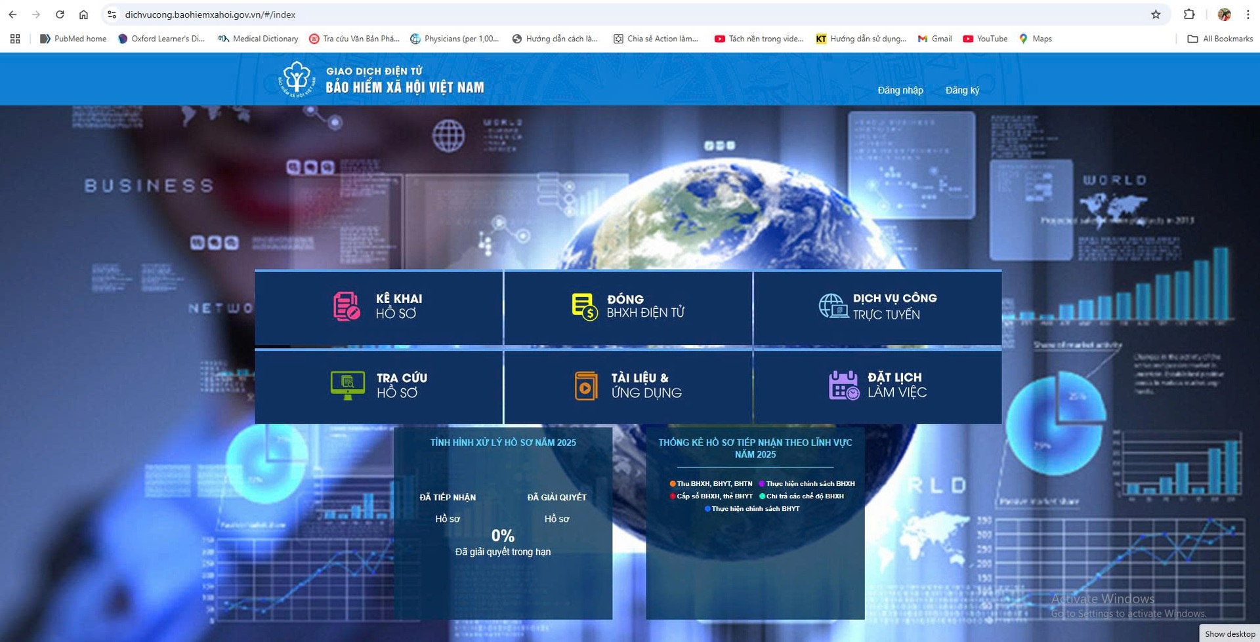Reload the page

pyautogui.click(x=60, y=14)
